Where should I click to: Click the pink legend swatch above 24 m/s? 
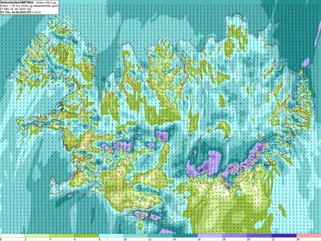point(309,236)
